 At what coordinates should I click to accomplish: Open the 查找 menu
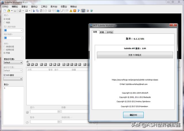coord(34,7)
